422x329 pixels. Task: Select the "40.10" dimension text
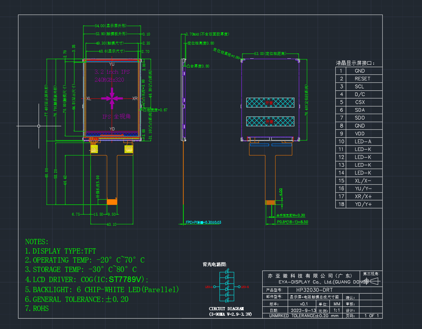point(112,225)
